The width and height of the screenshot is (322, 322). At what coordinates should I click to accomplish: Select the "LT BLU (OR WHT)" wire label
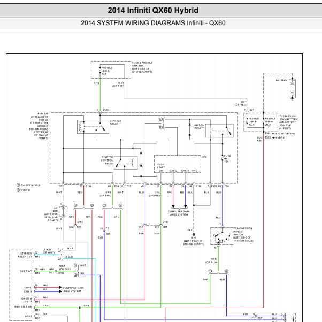click(49, 251)
